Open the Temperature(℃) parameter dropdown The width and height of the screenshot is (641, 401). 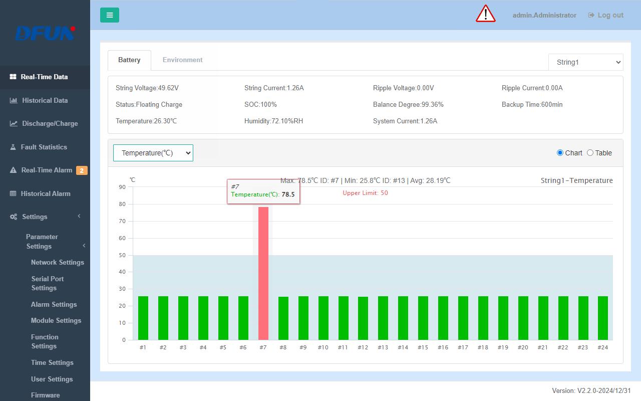tap(153, 153)
